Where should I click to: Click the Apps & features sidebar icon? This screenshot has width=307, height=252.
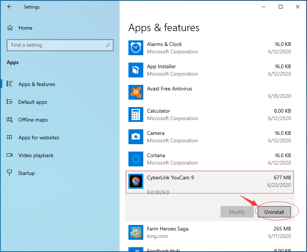click(9, 84)
